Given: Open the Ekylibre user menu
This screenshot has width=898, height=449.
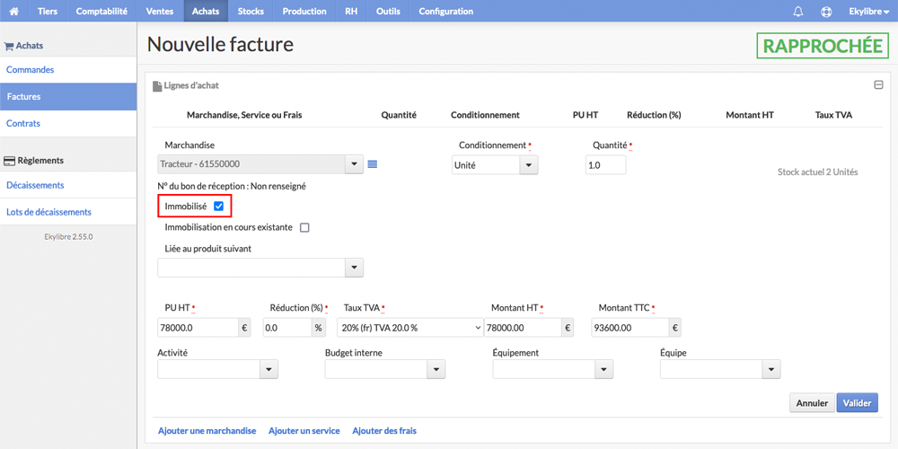Looking at the screenshot, I should pyautogui.click(x=868, y=11).
